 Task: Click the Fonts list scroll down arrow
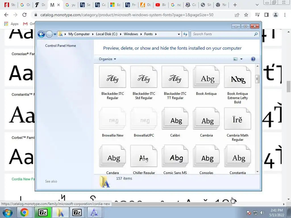point(257,172)
